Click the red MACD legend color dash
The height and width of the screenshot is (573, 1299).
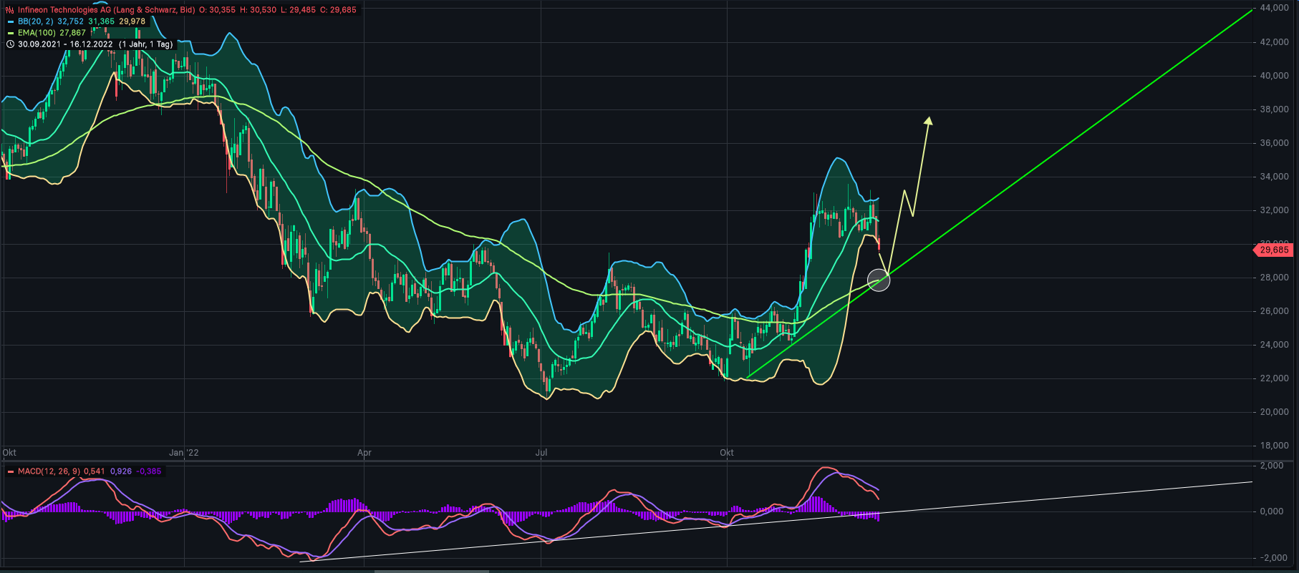coord(10,471)
